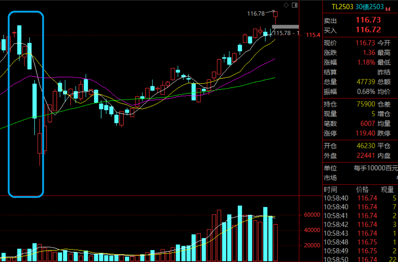Click the 现价 value 116.73
This screenshot has width=398, height=262.
click(365, 43)
